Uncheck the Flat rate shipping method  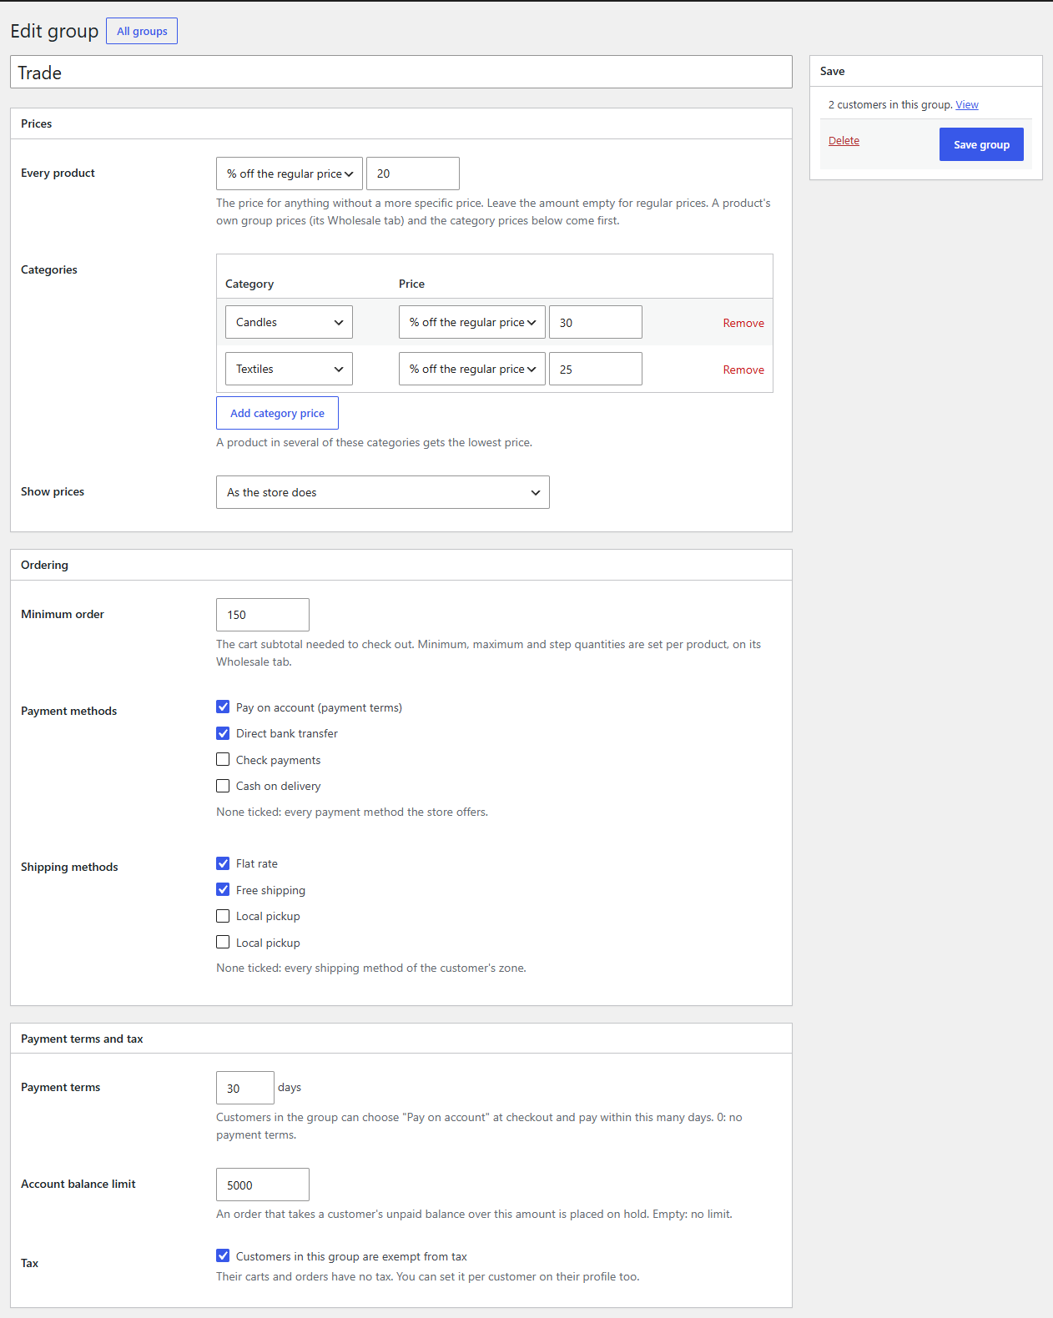click(223, 863)
